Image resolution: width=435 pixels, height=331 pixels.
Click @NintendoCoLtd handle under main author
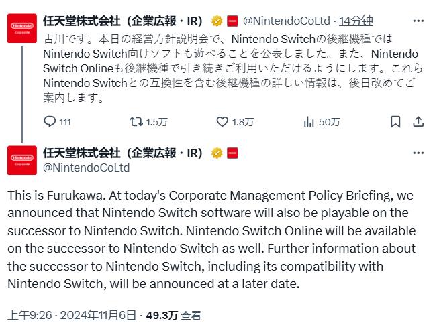point(86,168)
